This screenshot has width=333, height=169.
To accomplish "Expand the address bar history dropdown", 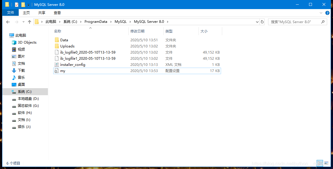I will tap(257, 22).
